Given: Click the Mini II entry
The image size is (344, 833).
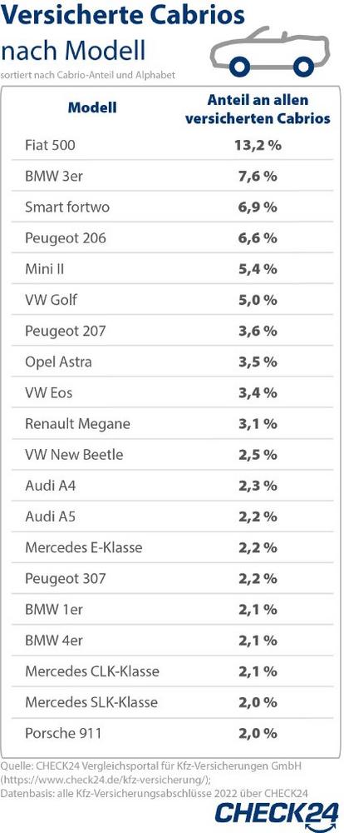Looking at the screenshot, I should pos(45,269).
